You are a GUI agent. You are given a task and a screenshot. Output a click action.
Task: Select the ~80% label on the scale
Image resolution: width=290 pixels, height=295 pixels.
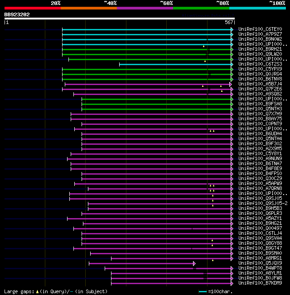click(222, 3)
